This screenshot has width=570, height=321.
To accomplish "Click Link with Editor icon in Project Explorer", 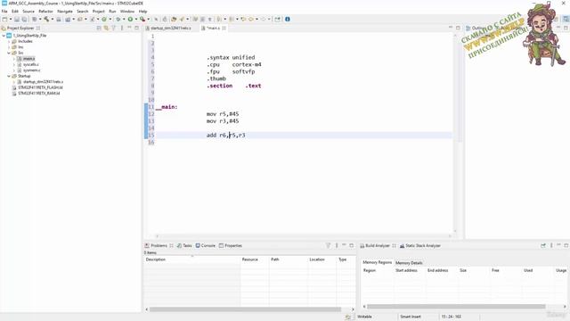I will pos(106,28).
